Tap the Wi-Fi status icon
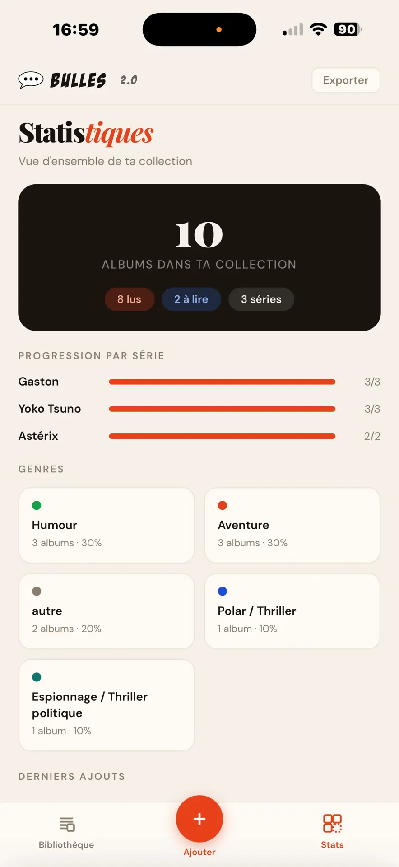 [318, 29]
